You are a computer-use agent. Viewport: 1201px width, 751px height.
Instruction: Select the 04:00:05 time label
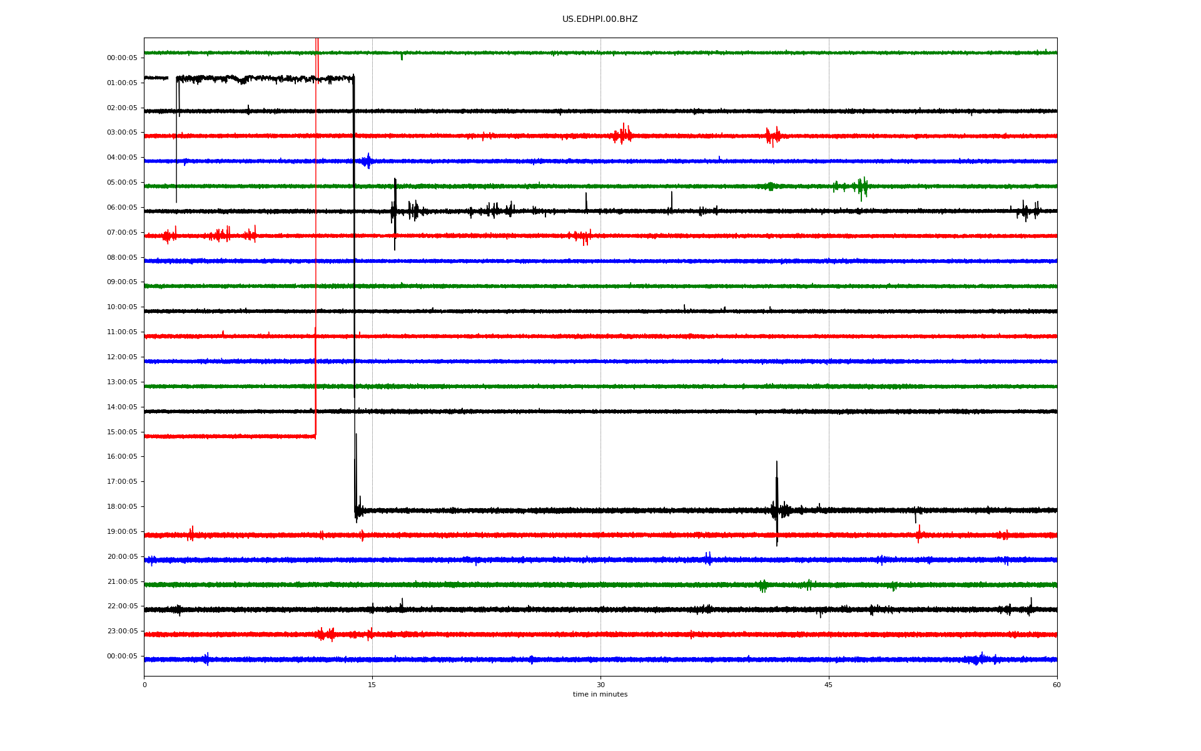tap(122, 158)
